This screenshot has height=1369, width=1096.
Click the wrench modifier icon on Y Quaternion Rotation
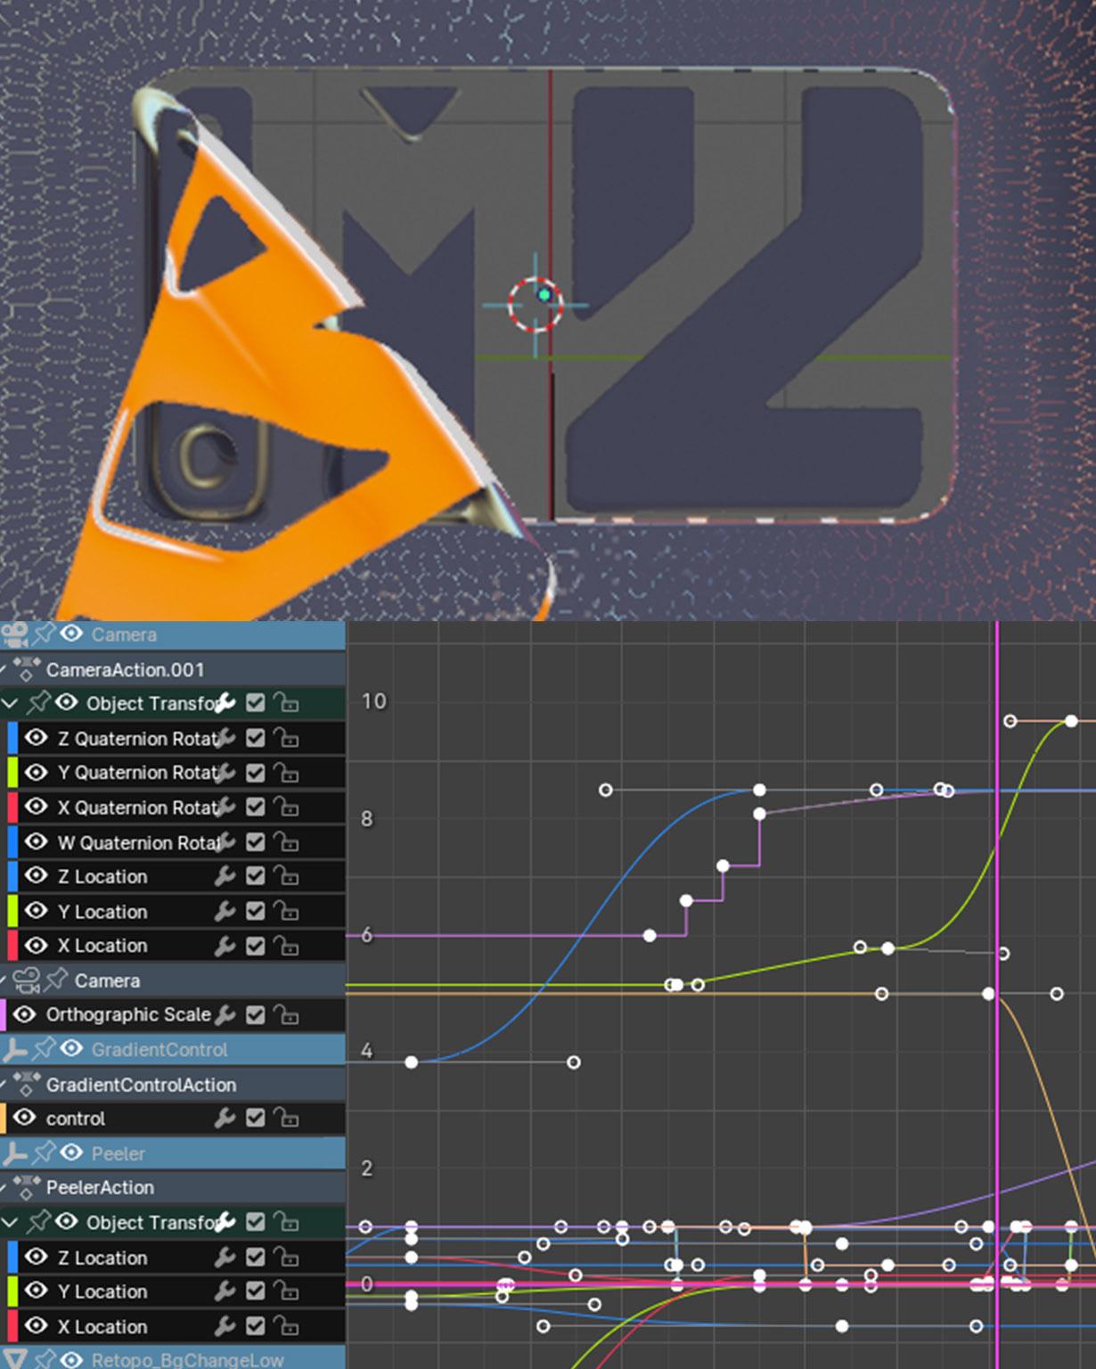225,772
